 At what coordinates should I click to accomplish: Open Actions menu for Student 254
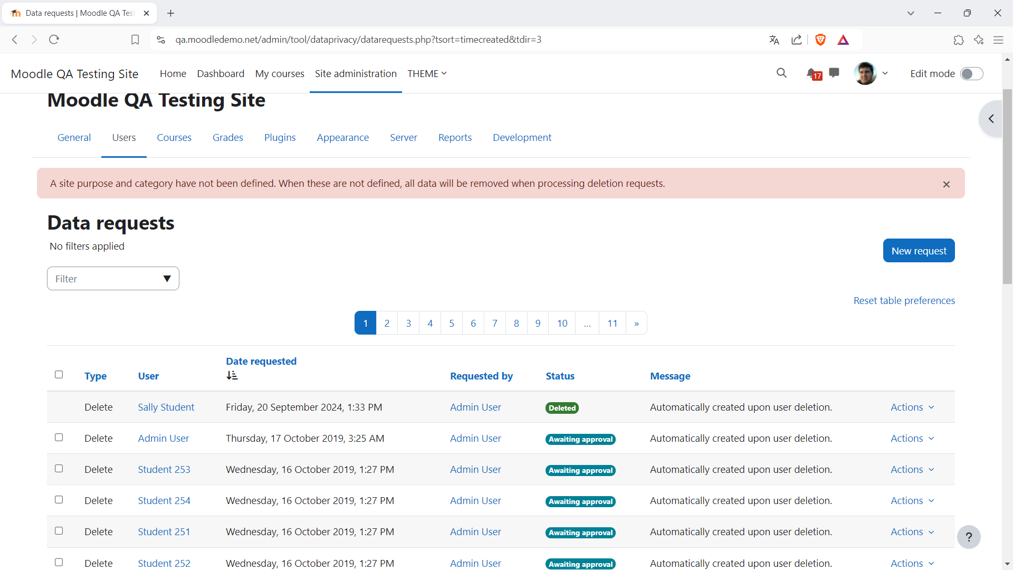(912, 501)
